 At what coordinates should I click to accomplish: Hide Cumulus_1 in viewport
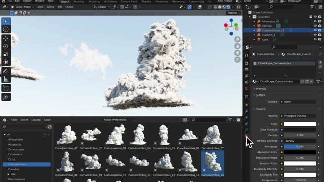pyautogui.click(x=315, y=35)
